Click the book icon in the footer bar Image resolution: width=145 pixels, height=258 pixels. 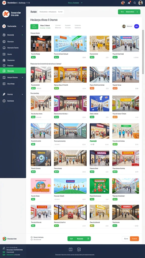pos(70,249)
